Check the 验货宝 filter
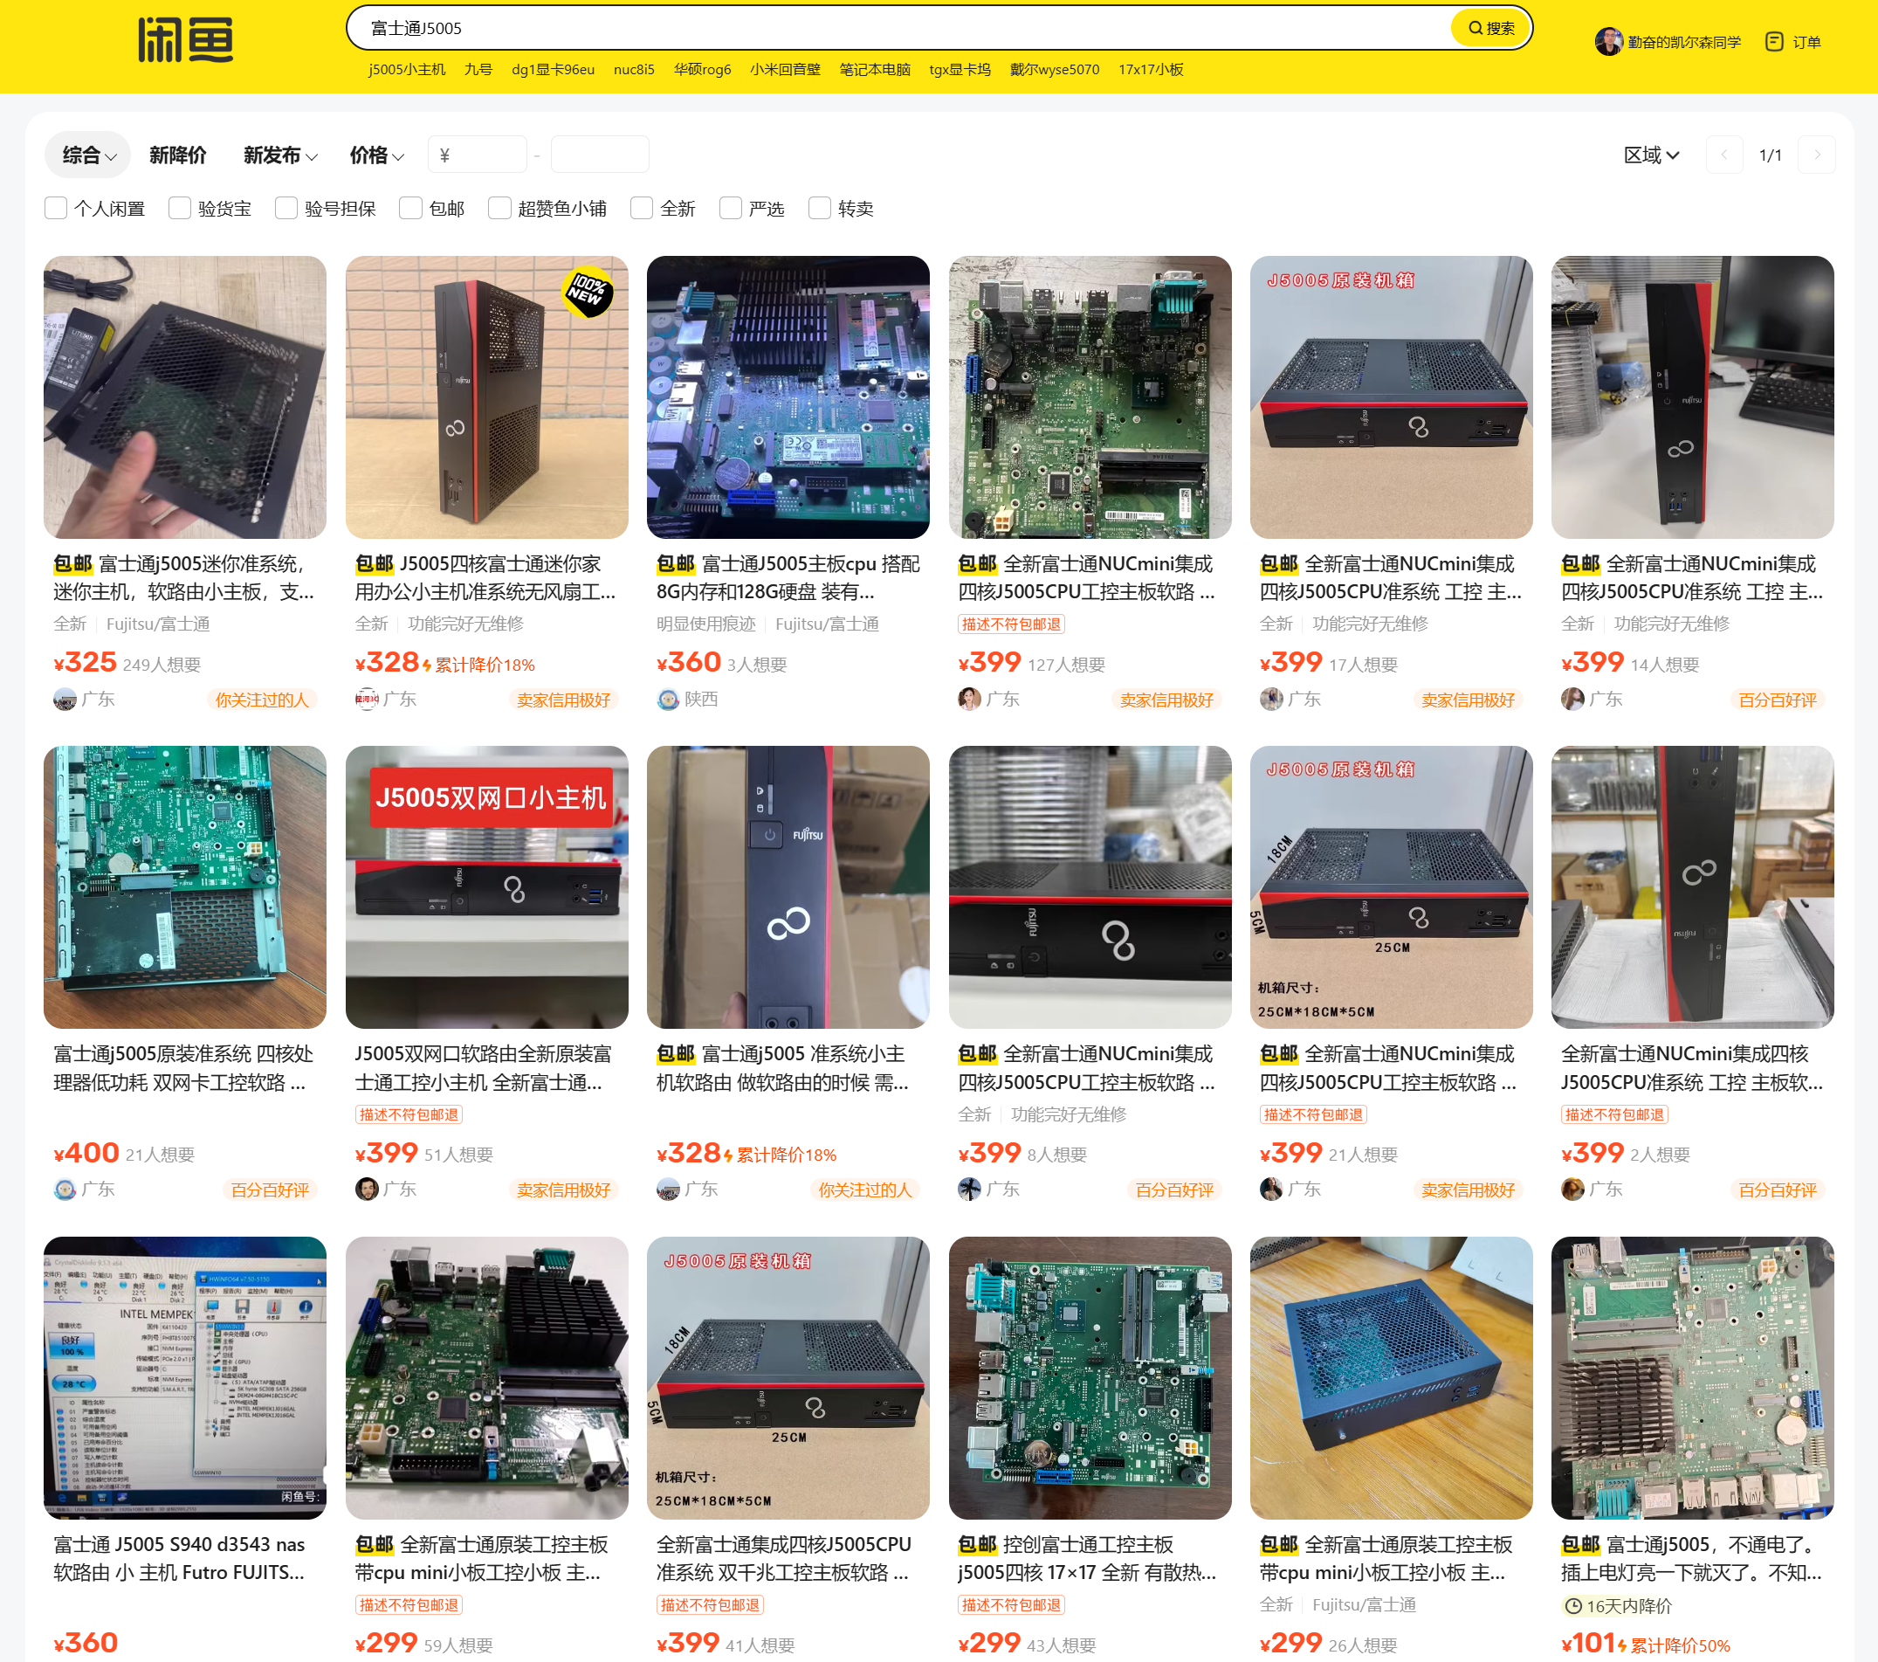Image resolution: width=1878 pixels, height=1662 pixels. click(180, 209)
